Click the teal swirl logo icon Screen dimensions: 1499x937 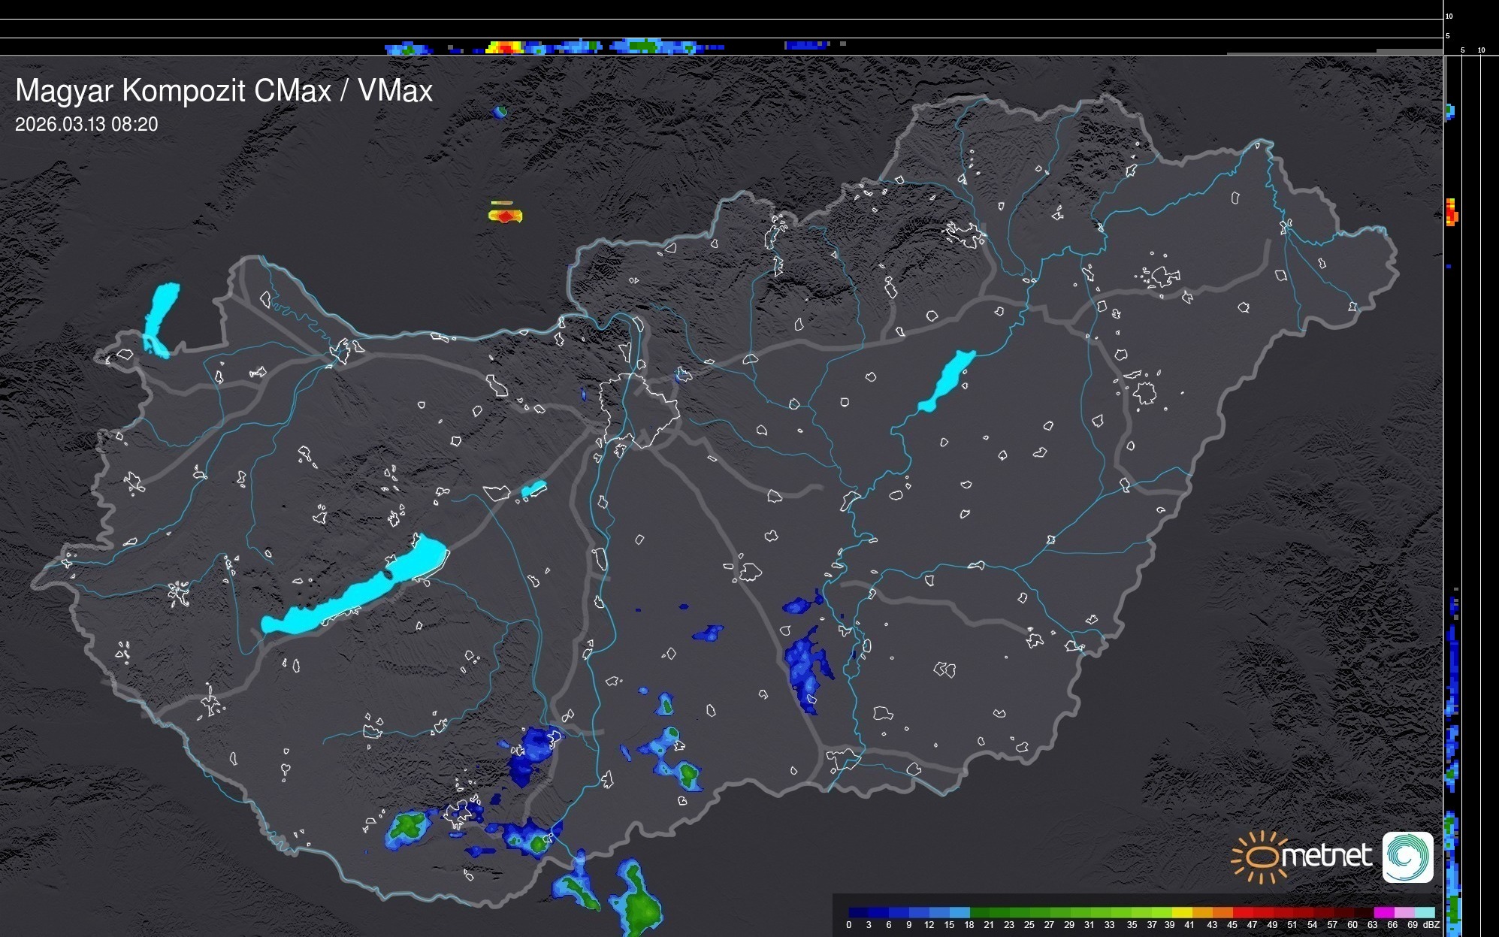tap(1407, 857)
